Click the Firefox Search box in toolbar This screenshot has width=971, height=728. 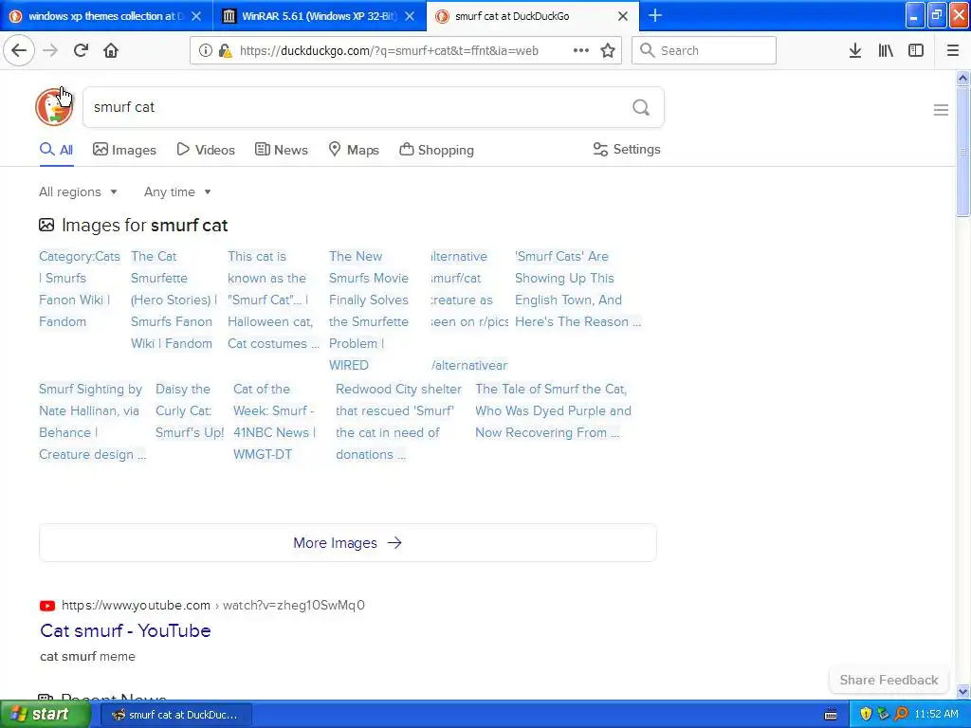coord(704,50)
